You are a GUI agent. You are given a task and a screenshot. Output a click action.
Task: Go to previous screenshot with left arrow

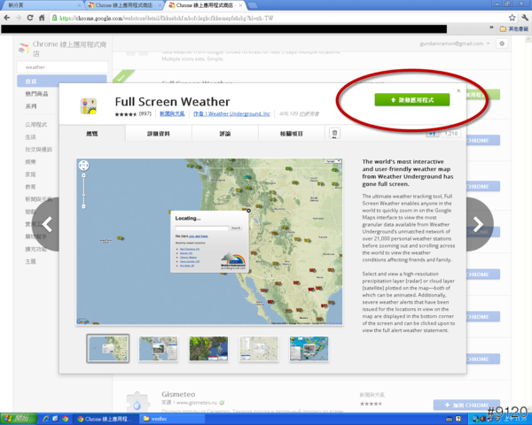click(48, 223)
